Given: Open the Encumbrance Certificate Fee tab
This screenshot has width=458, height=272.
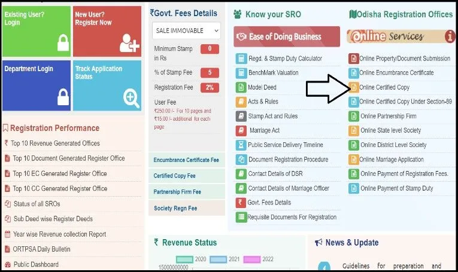Looking at the screenshot, I should click(186, 160).
